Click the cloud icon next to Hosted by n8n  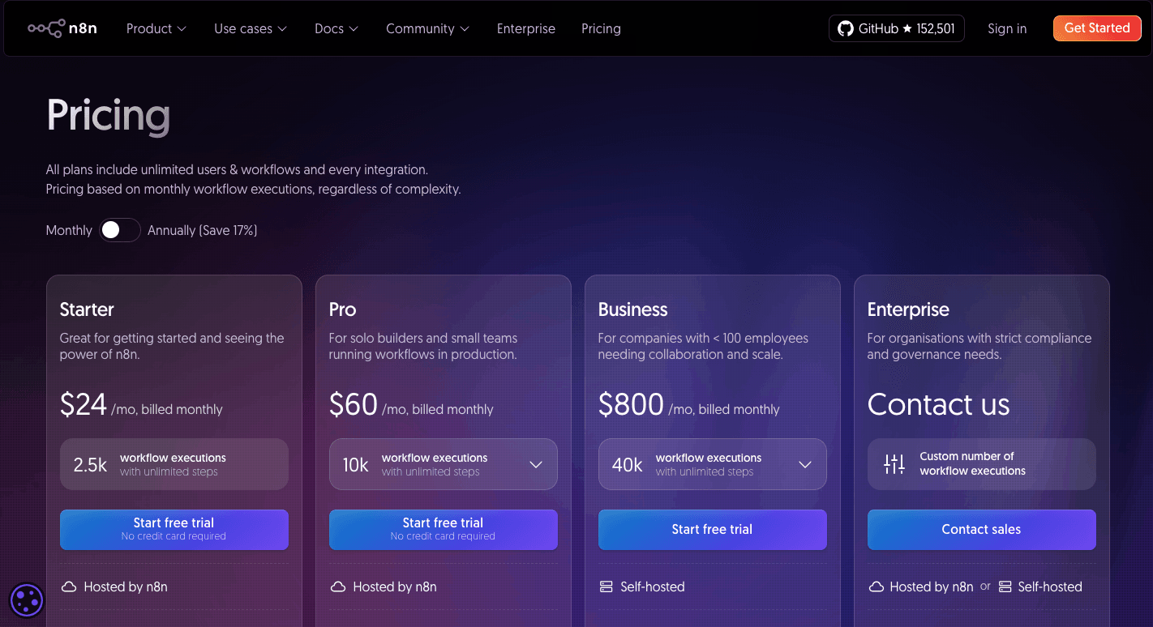coord(69,586)
